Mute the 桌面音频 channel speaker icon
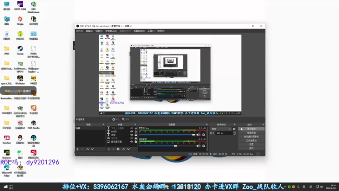Viewport: 339px width, 191px height. coord(198,146)
